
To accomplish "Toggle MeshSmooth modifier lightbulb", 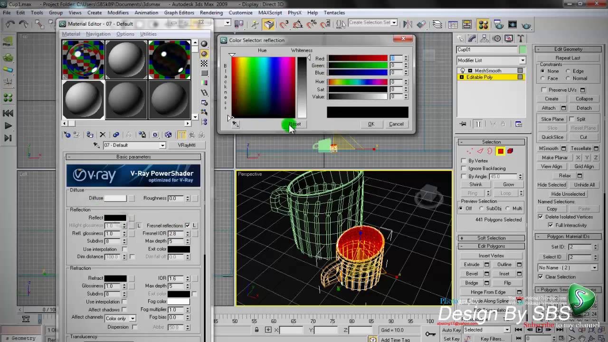I will point(462,71).
